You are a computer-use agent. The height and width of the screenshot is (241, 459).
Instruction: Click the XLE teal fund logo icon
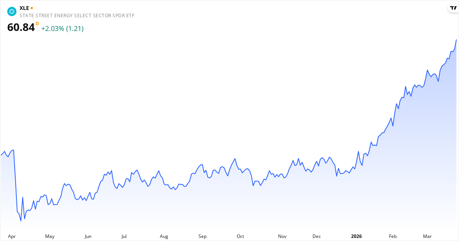[x=12, y=11]
